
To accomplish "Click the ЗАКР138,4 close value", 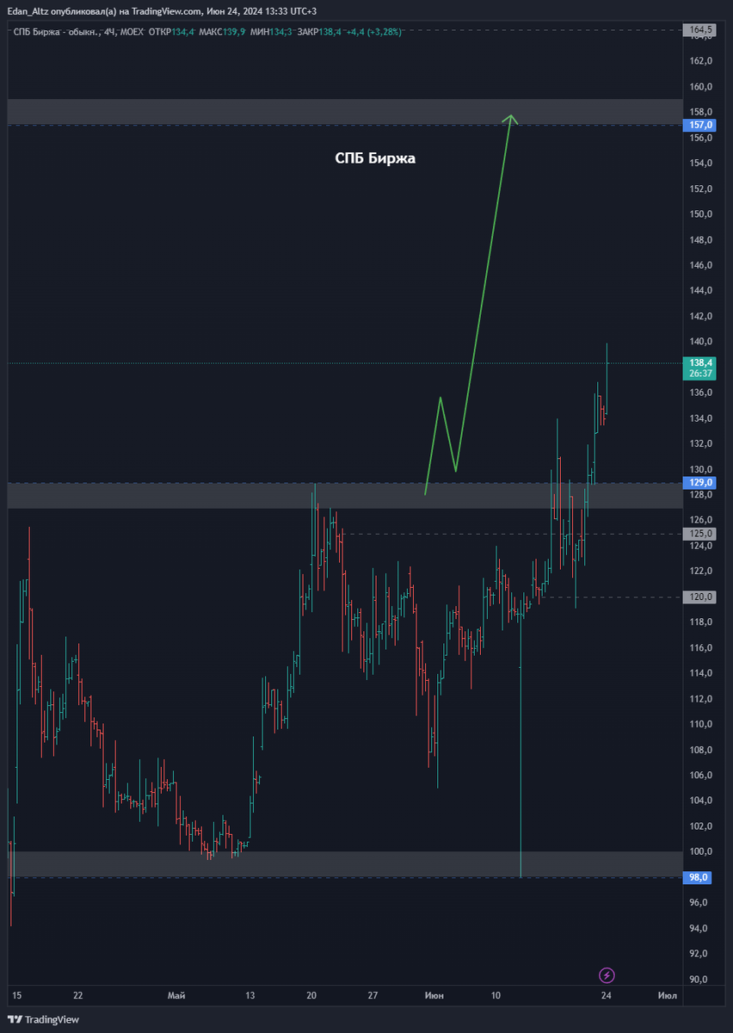I will [319, 32].
